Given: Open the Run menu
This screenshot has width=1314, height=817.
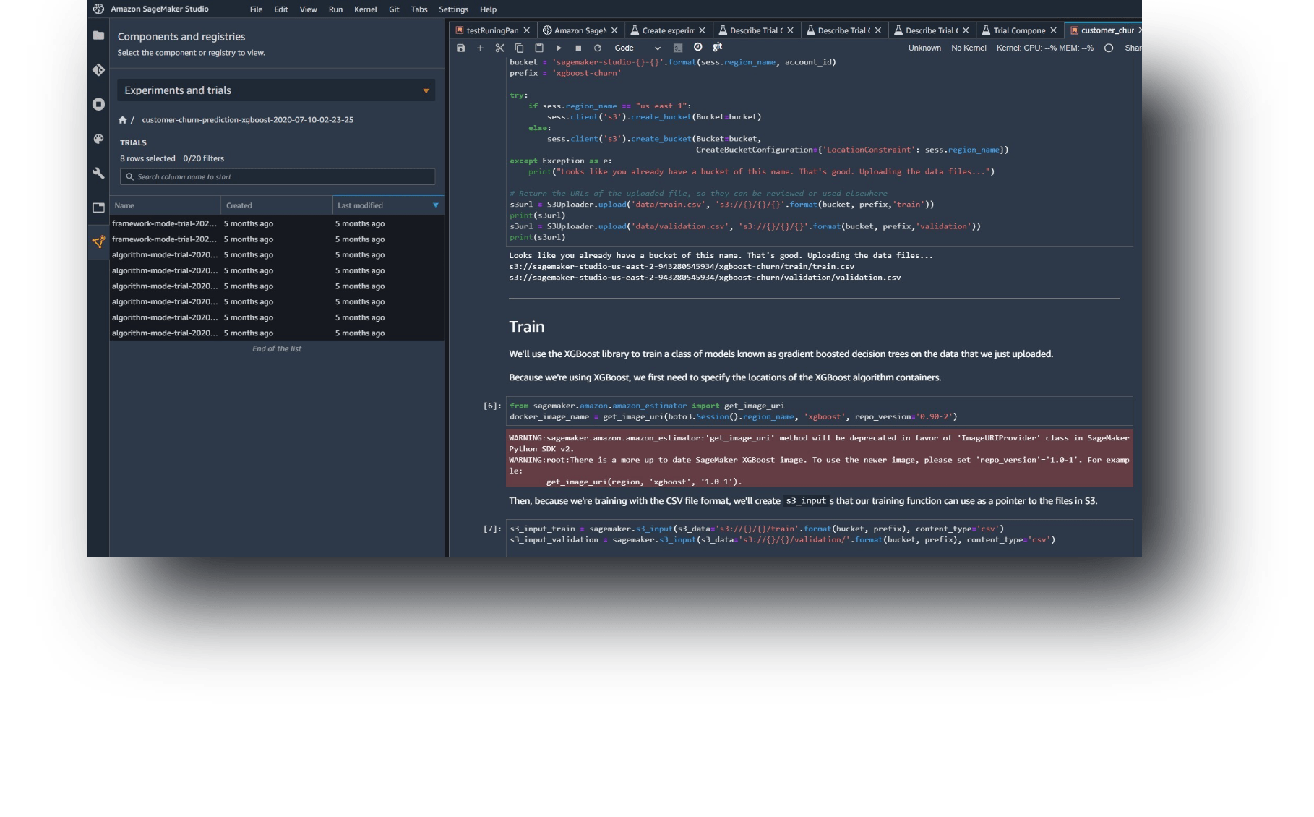Looking at the screenshot, I should point(335,9).
